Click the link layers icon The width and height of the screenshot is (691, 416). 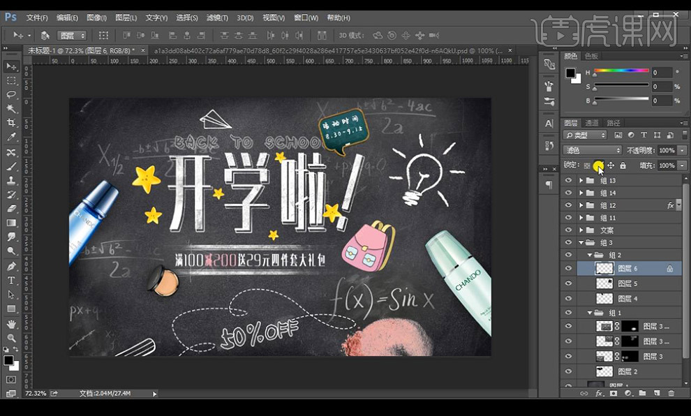coord(584,393)
